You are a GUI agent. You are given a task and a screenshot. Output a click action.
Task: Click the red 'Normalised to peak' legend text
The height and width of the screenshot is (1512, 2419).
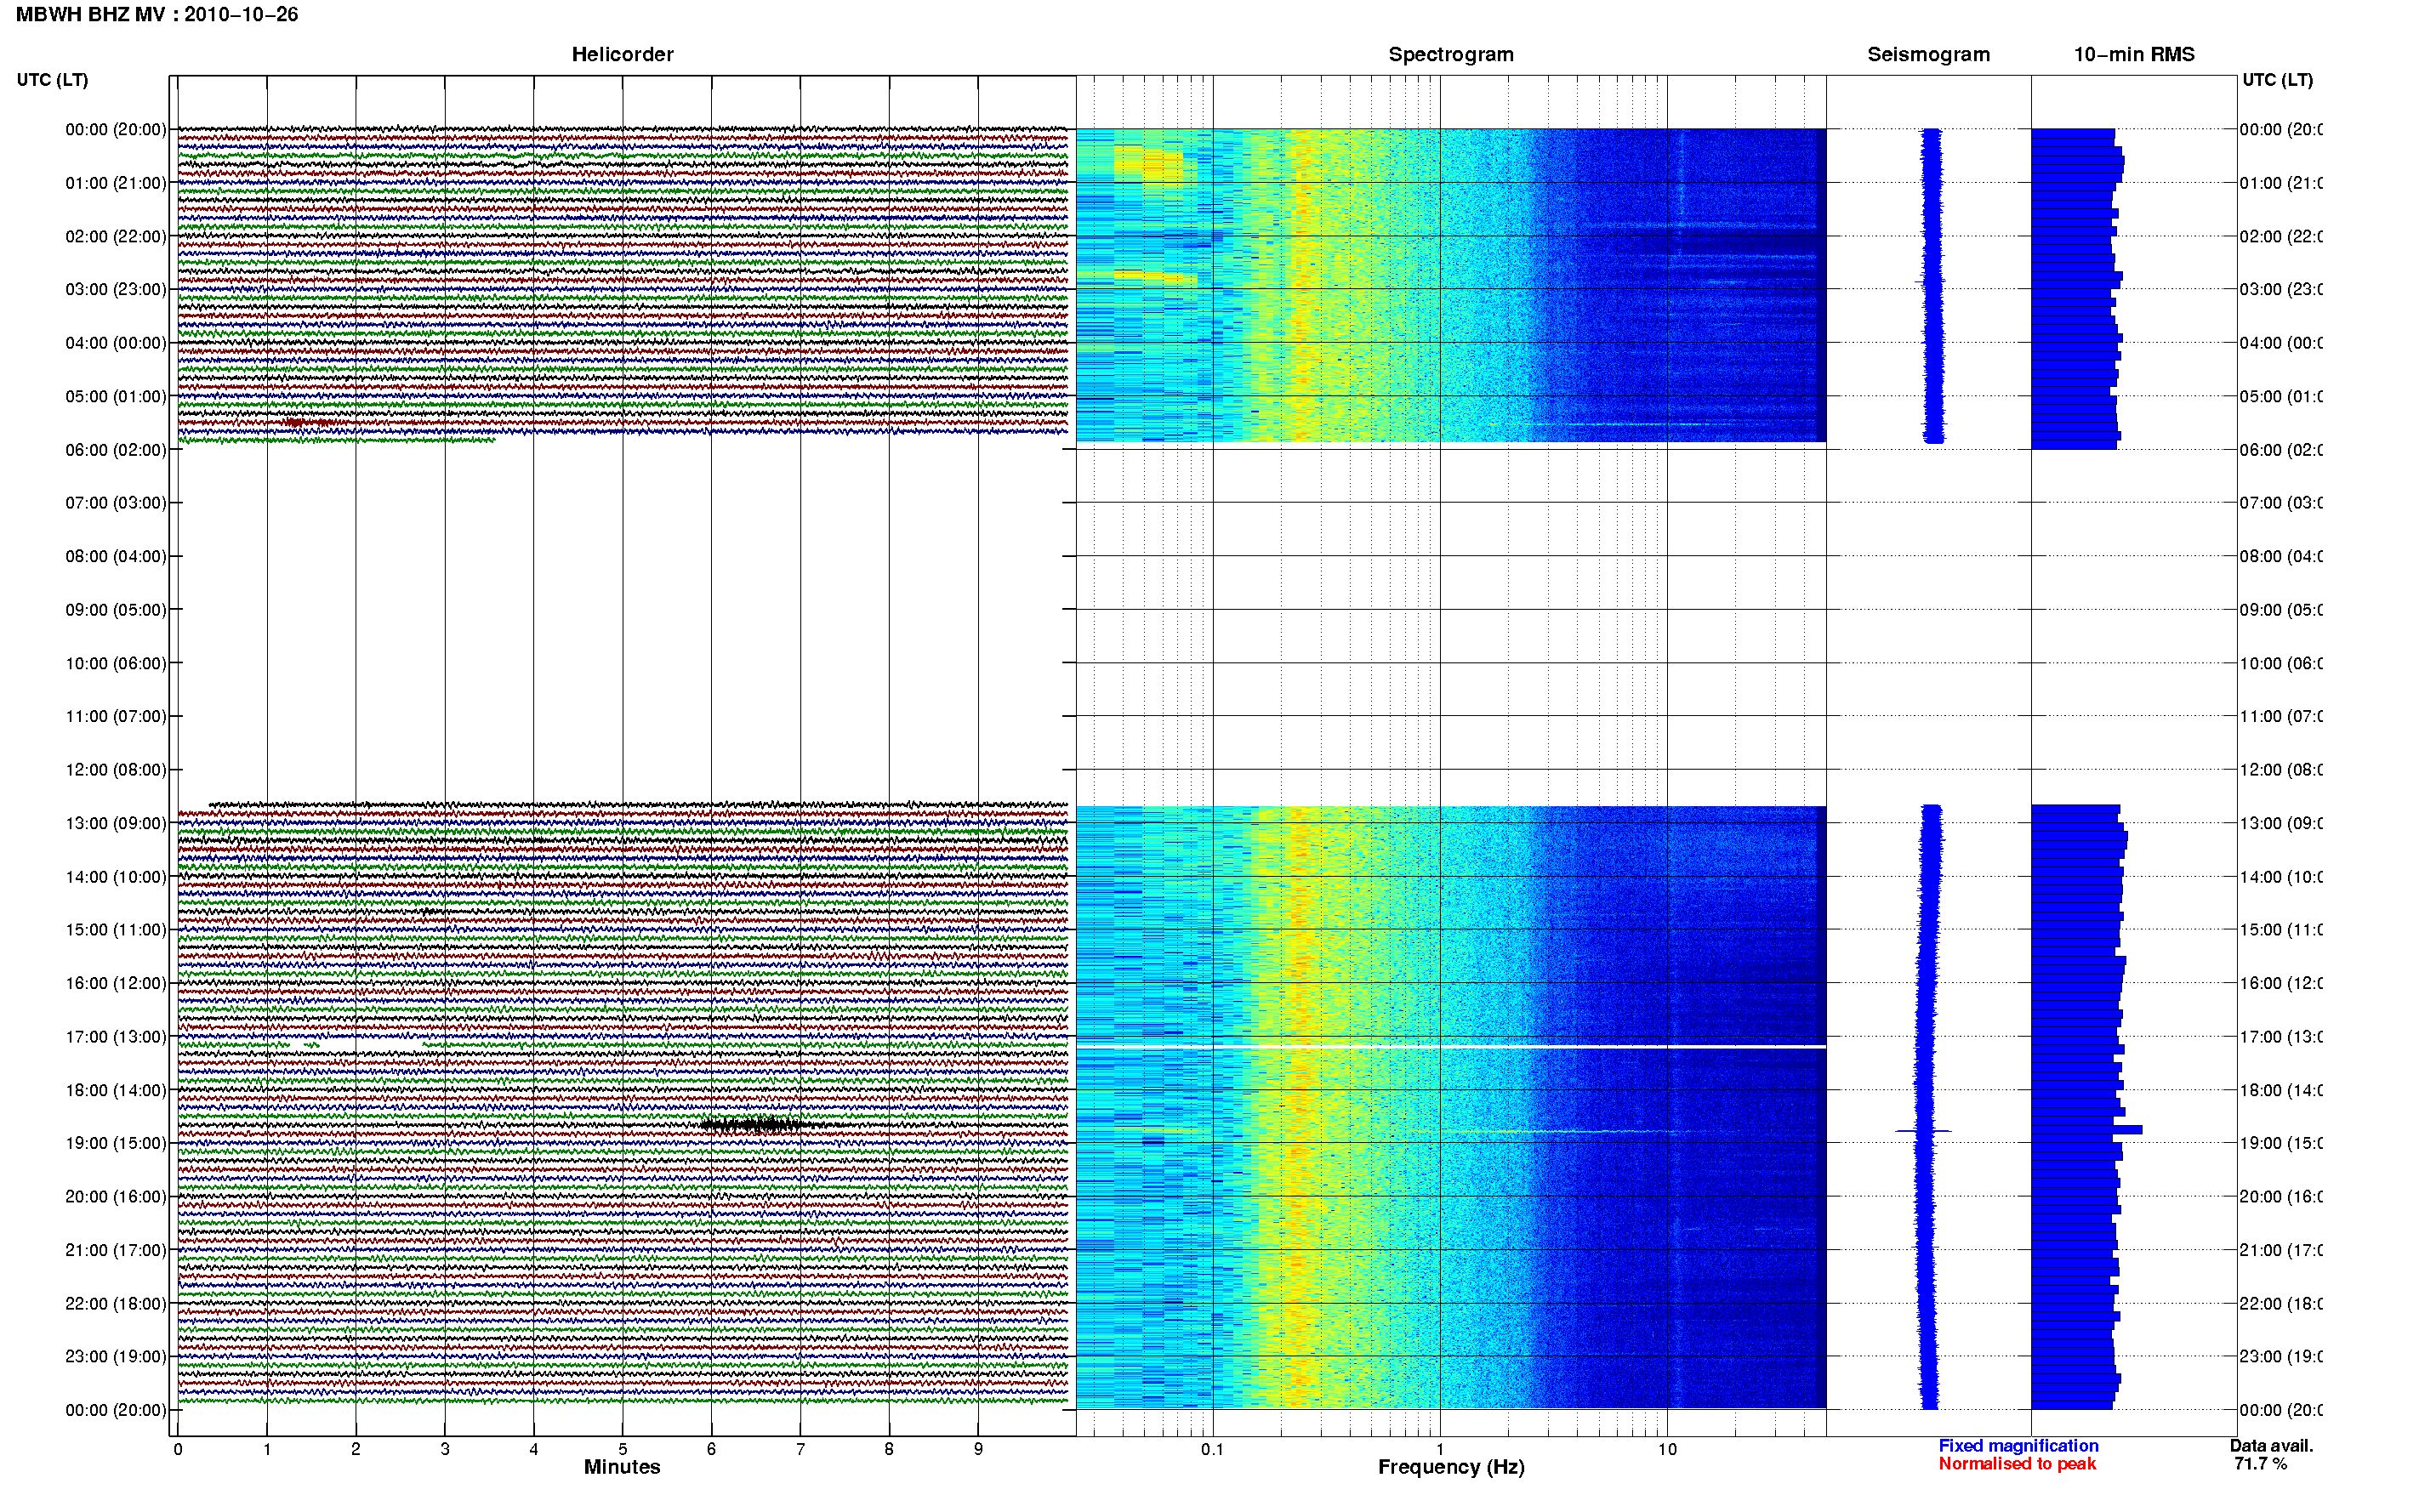coord(2017,1463)
